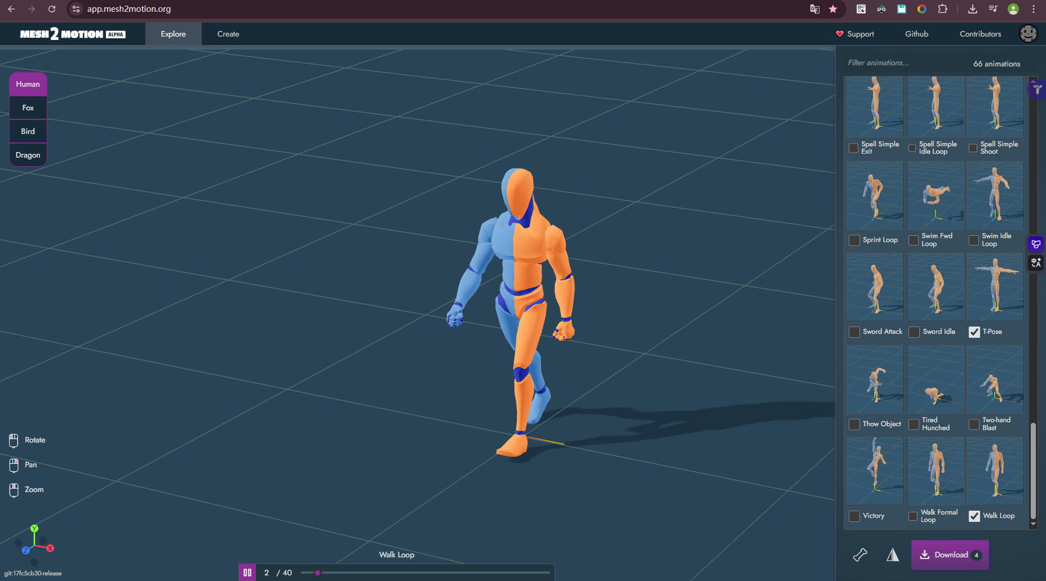Open the browser extensions puzzle icon

tap(942, 9)
